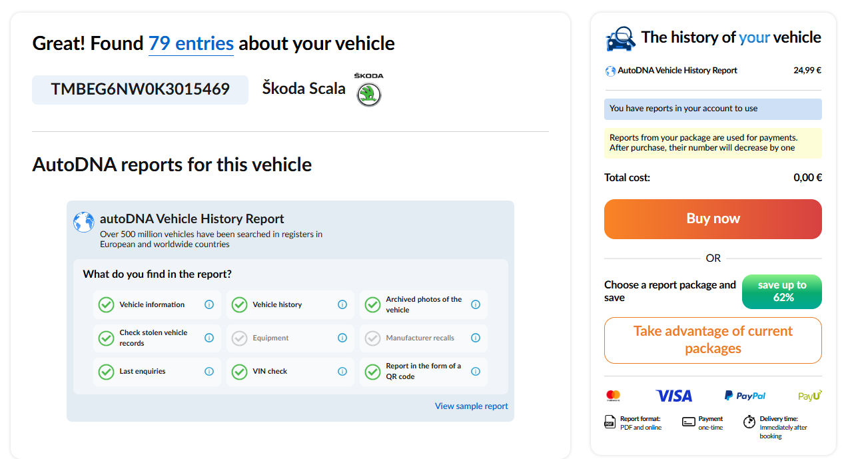Click the VIN number TMBEG6NW0K3015469 field

coord(140,89)
